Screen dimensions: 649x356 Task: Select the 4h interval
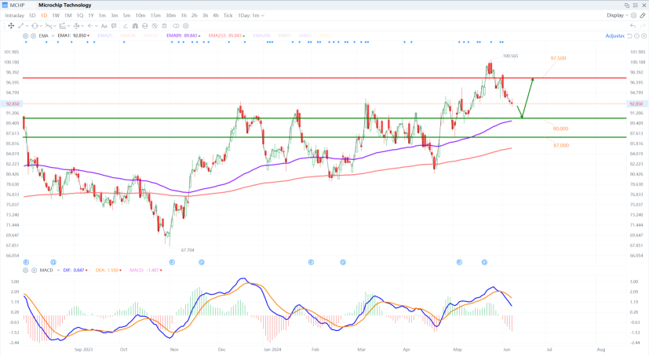coord(216,16)
